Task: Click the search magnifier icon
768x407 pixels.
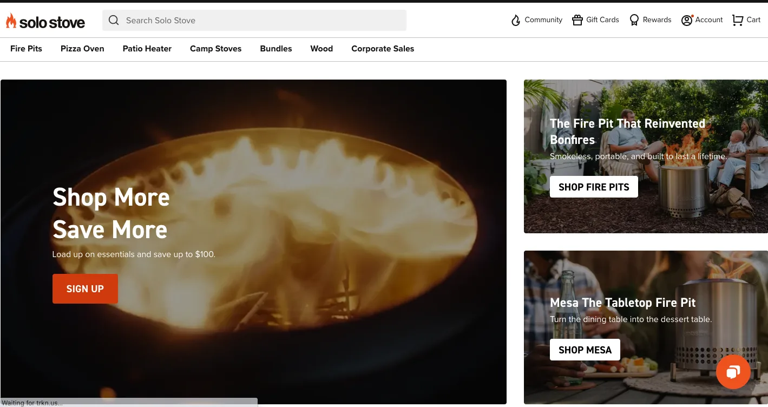Action: pyautogui.click(x=114, y=20)
